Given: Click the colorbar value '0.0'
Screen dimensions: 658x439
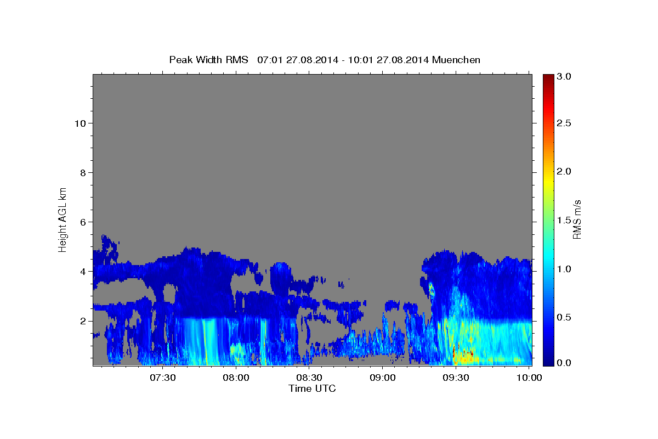Looking at the screenshot, I should click(563, 363).
